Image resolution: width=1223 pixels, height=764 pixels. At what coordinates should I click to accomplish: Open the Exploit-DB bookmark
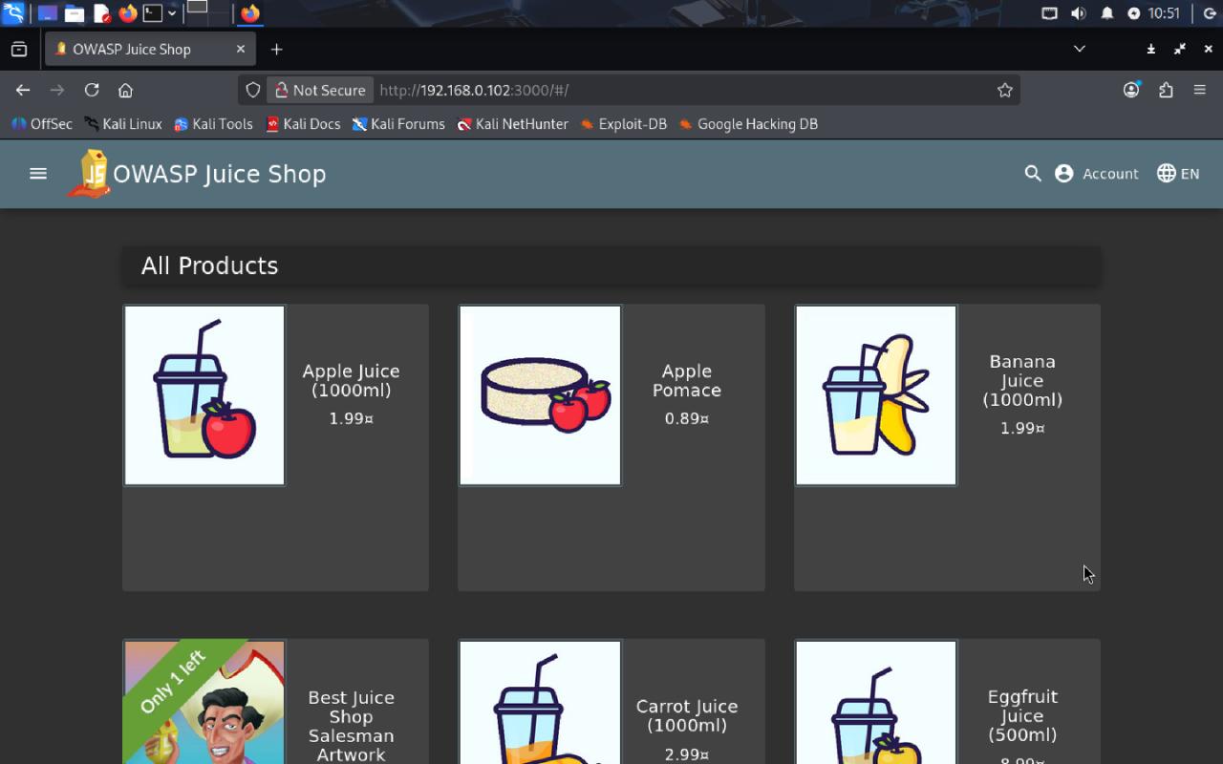coord(623,124)
